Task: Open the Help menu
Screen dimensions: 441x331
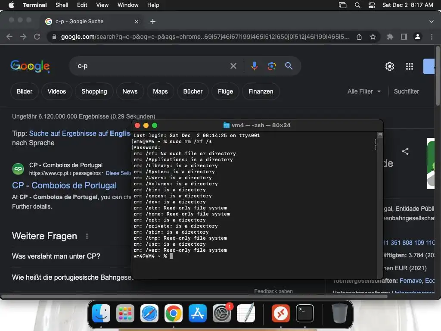Action: pos(153,5)
